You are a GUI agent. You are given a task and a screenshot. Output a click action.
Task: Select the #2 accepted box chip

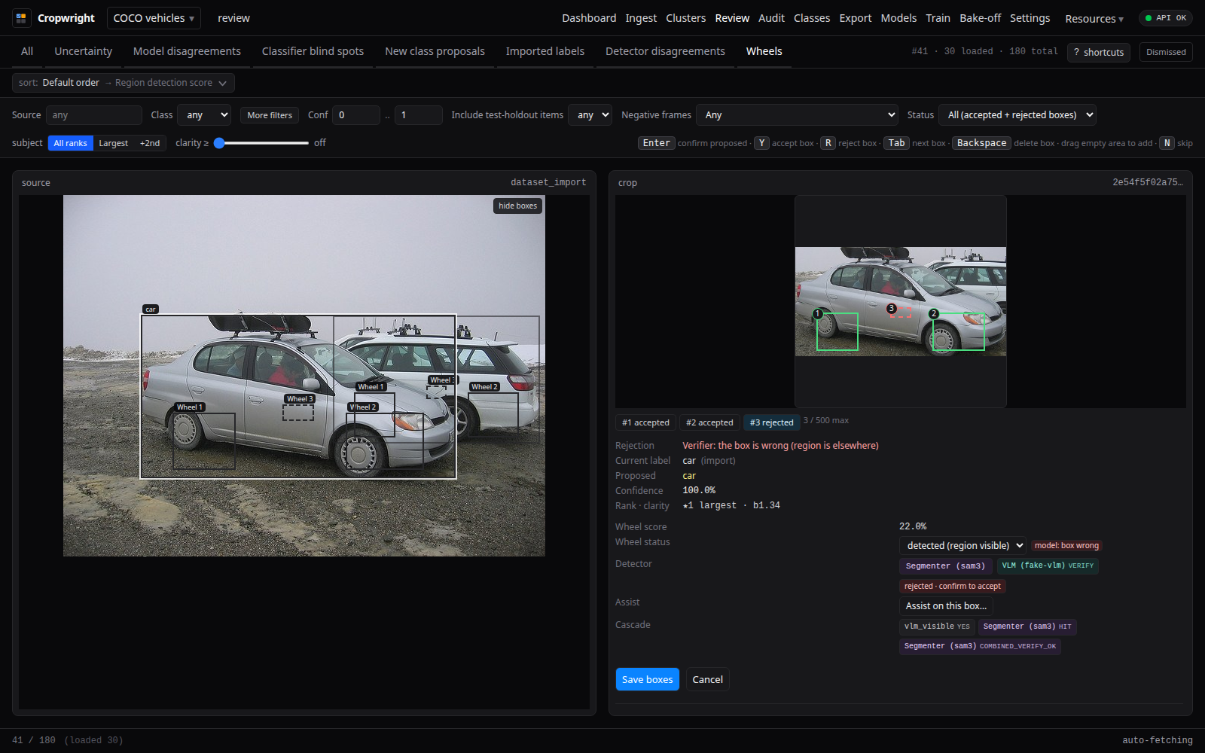click(x=709, y=422)
